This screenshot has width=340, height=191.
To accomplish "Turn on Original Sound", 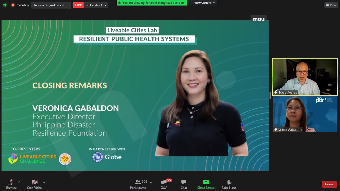I will (x=49, y=5).
